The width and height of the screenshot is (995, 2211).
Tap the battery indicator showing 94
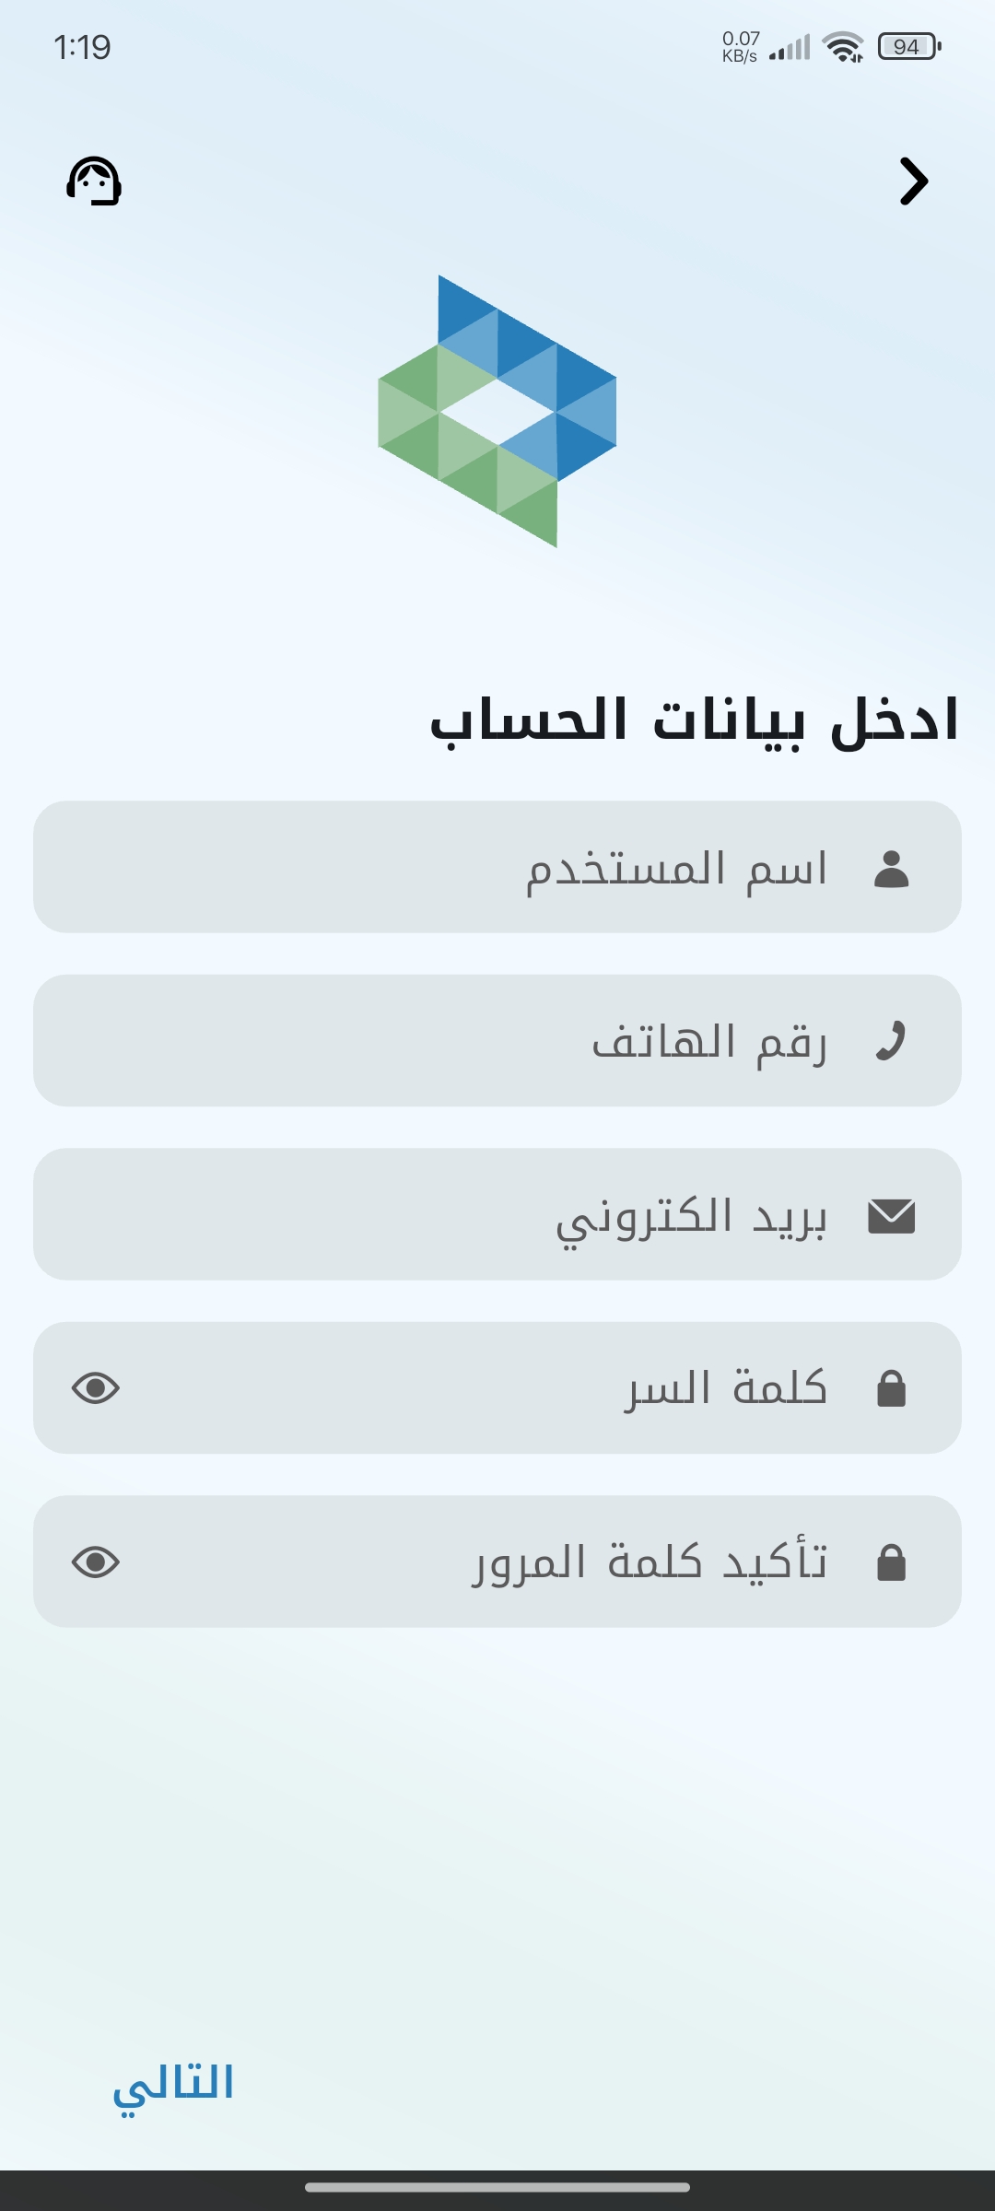click(x=908, y=47)
